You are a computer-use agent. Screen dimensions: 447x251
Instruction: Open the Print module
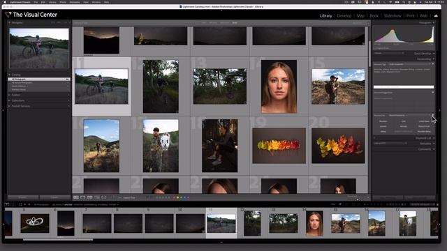(410, 15)
